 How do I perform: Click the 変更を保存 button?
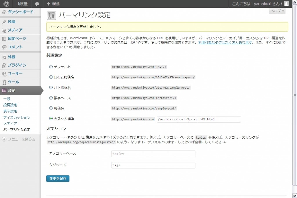pyautogui.click(x=58, y=179)
